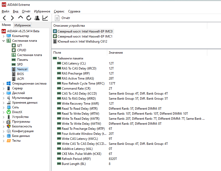Select the Write CAS Latency (tWCL) row
Screen dimensions: 221x171
[x=129, y=139]
